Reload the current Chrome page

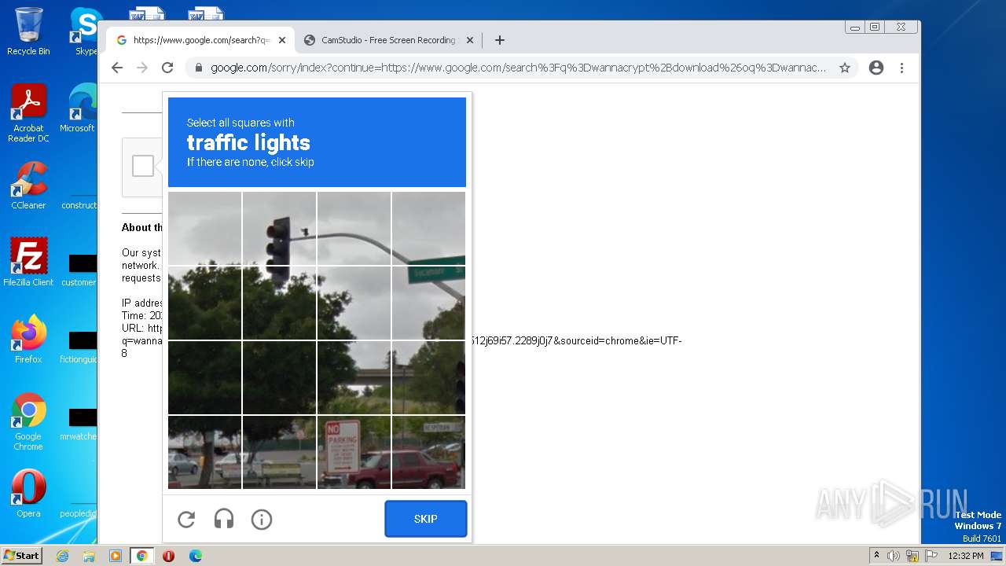pyautogui.click(x=167, y=68)
